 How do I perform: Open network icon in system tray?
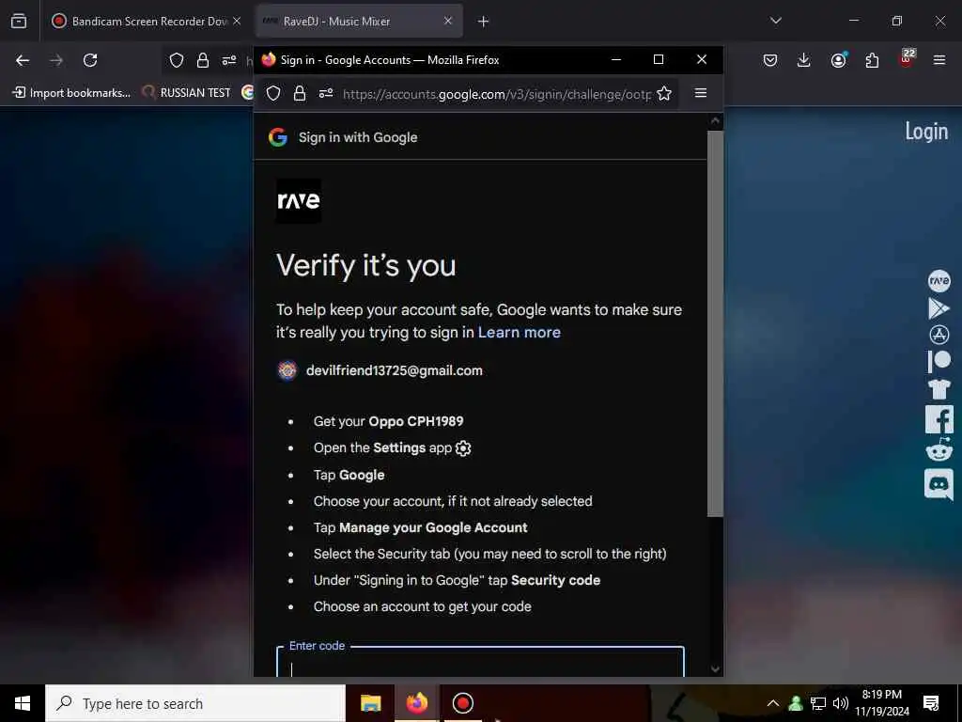click(818, 703)
